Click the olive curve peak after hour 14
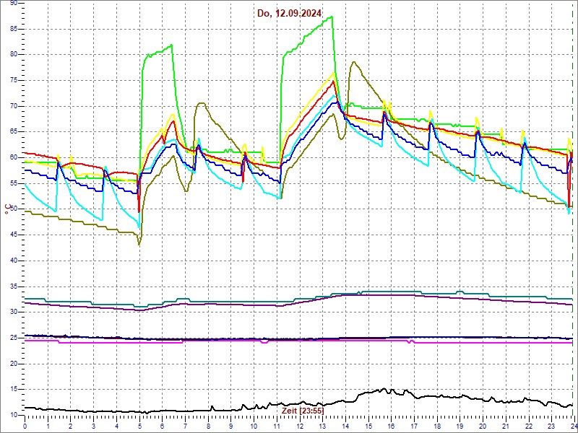This screenshot has height=433, width=578. point(353,62)
